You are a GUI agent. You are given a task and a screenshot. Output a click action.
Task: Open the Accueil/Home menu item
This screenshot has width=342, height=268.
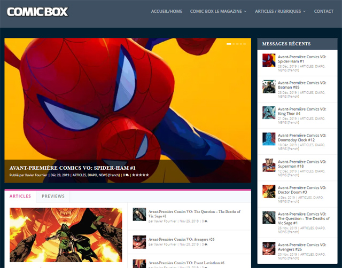coord(167,11)
